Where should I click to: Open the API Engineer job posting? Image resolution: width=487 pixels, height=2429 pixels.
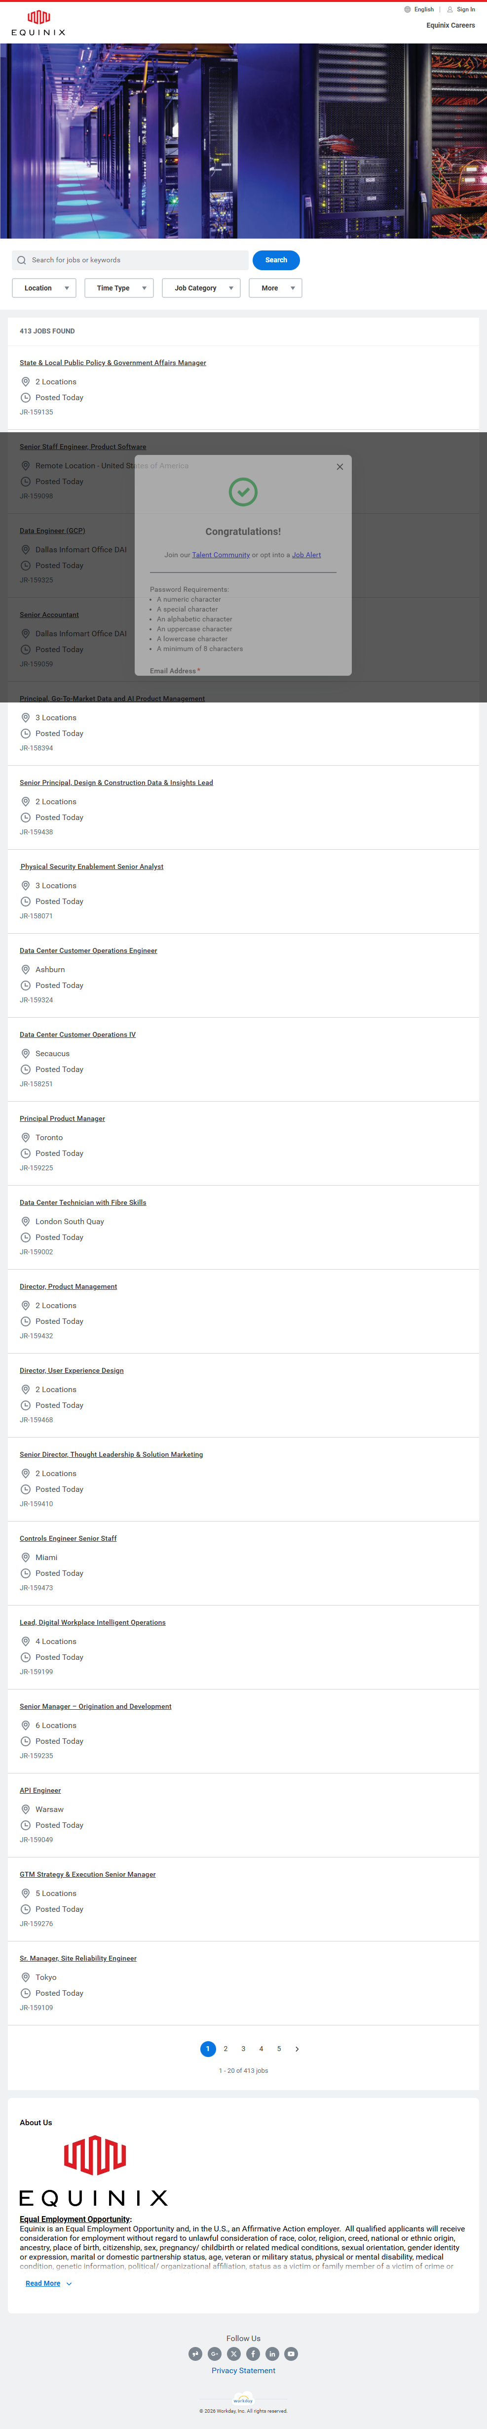coord(40,1791)
